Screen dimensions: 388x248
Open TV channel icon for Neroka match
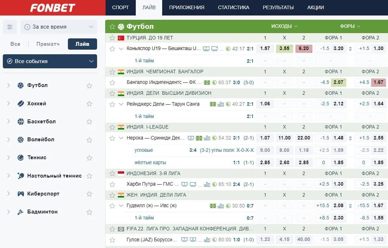pos(191,138)
